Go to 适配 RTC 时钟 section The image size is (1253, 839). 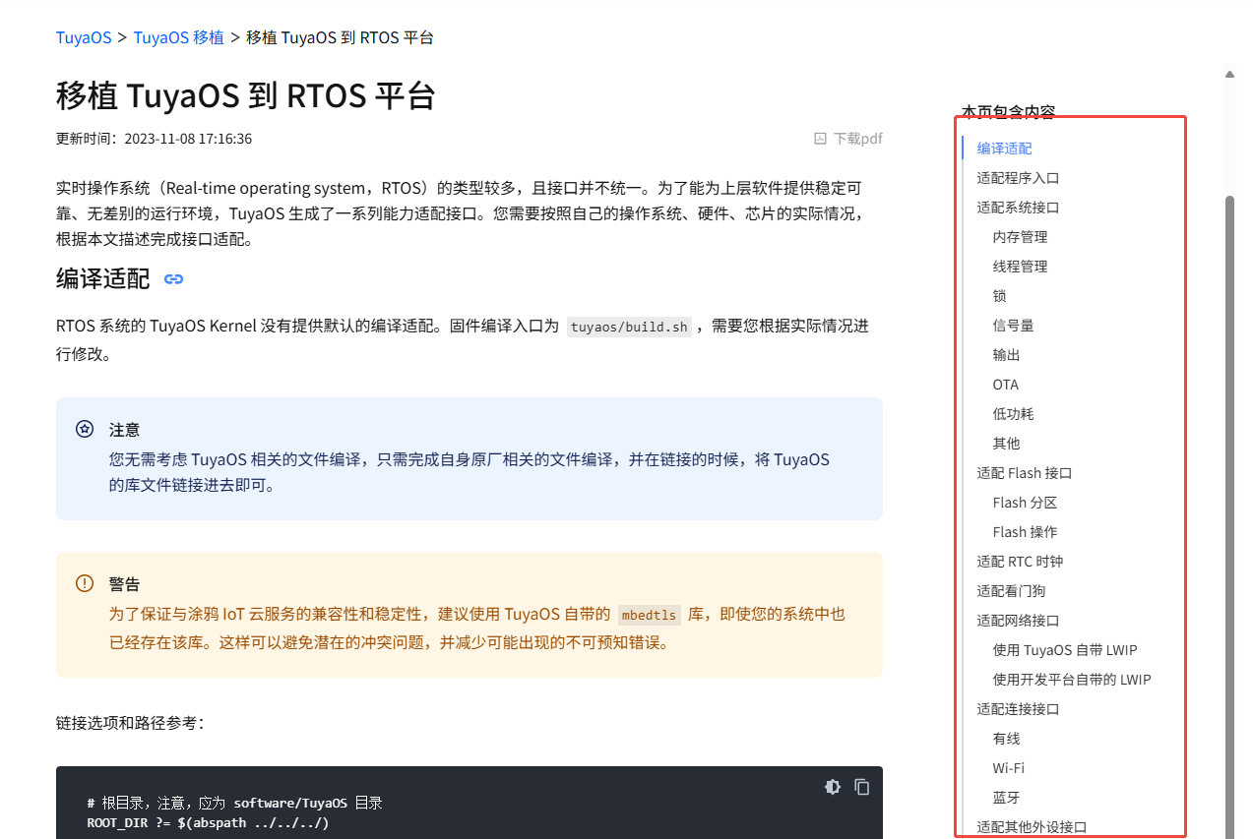tap(1020, 562)
